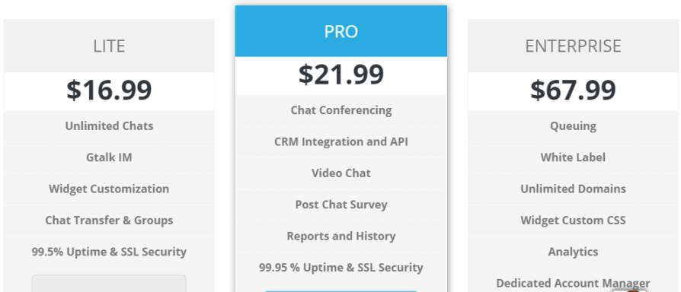This screenshot has width=681, height=292.
Task: Click the blue button under PRO plan
Action: [x=341, y=291]
